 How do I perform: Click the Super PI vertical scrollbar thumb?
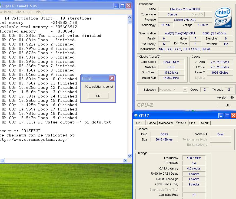129,22
